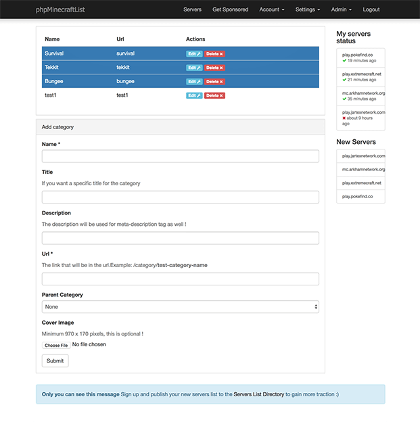420x422 pixels.
Task: Delete the Survival category
Action: pyautogui.click(x=214, y=53)
